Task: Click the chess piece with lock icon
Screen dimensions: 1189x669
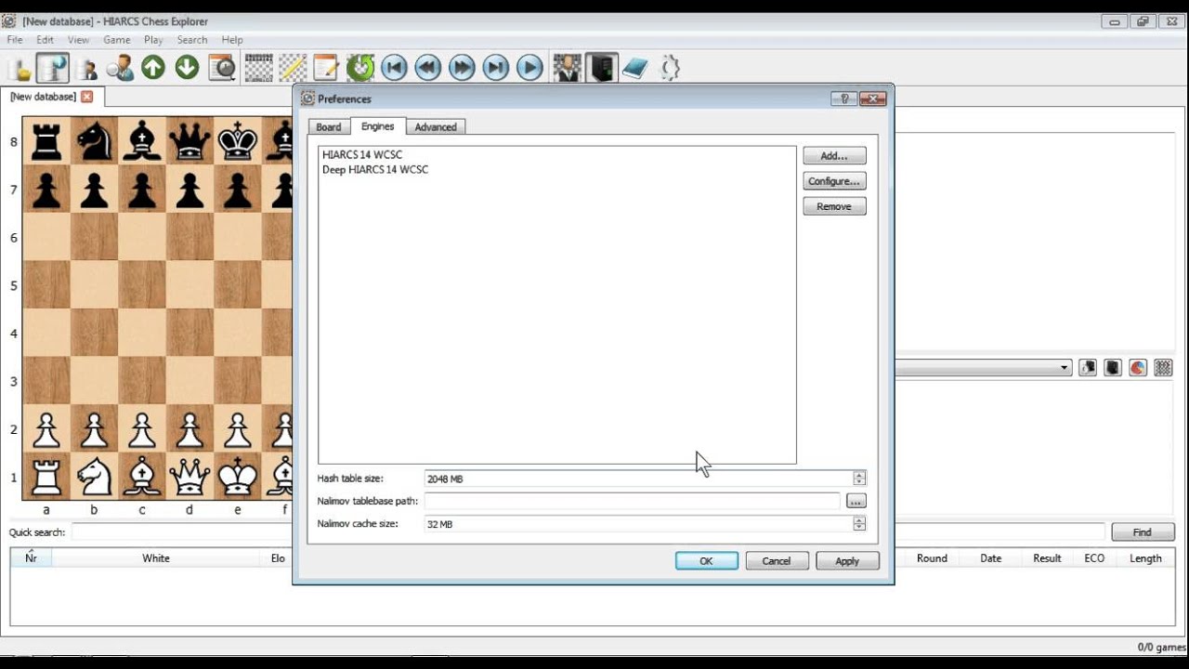Action: point(1088,368)
